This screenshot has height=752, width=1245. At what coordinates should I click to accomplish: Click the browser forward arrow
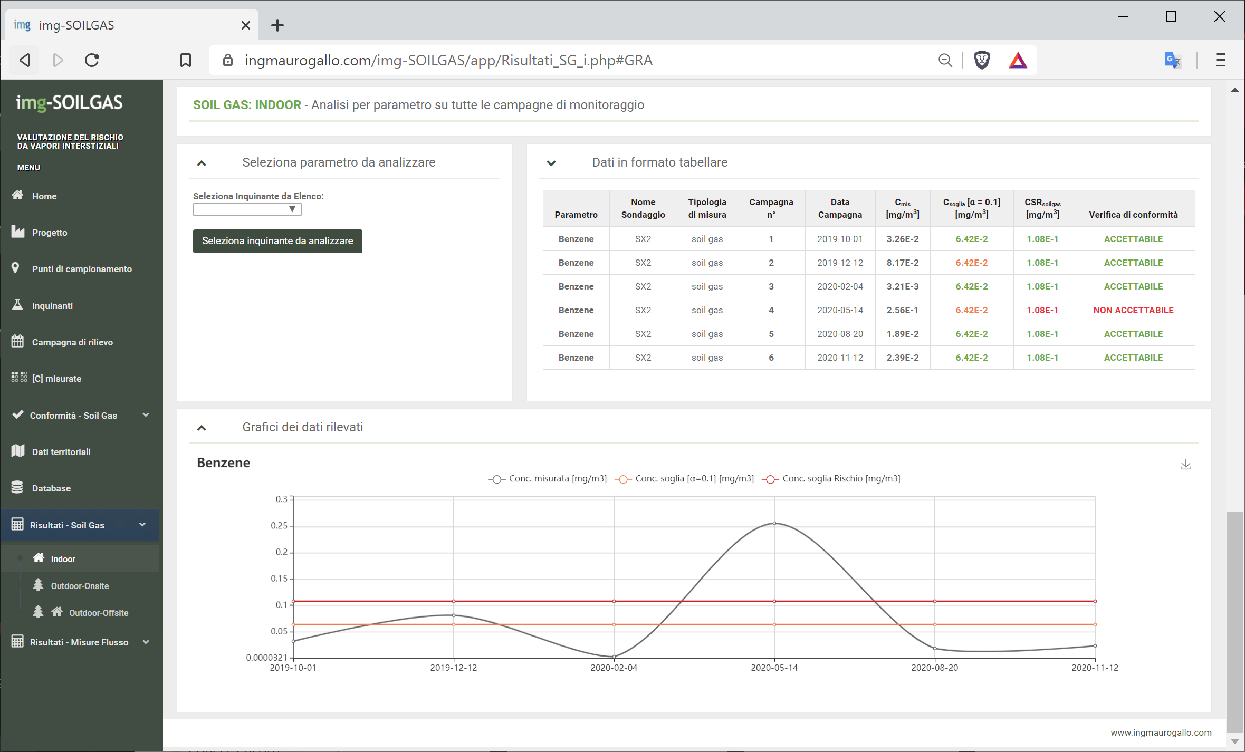[58, 60]
